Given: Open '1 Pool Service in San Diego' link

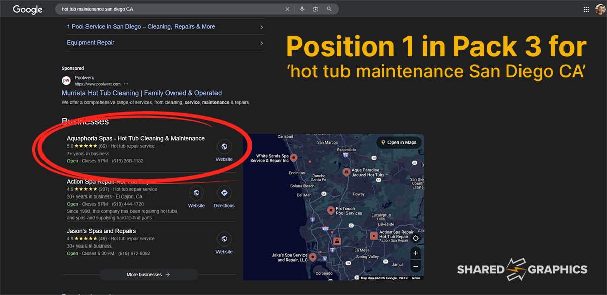Looking at the screenshot, I should click(x=141, y=27).
